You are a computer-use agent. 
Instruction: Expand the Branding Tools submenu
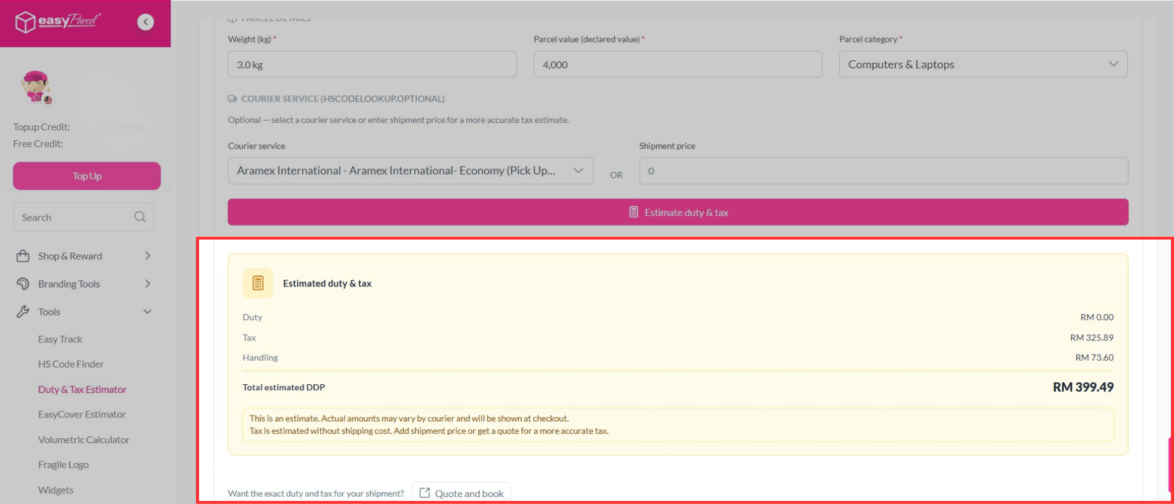pyautogui.click(x=147, y=284)
